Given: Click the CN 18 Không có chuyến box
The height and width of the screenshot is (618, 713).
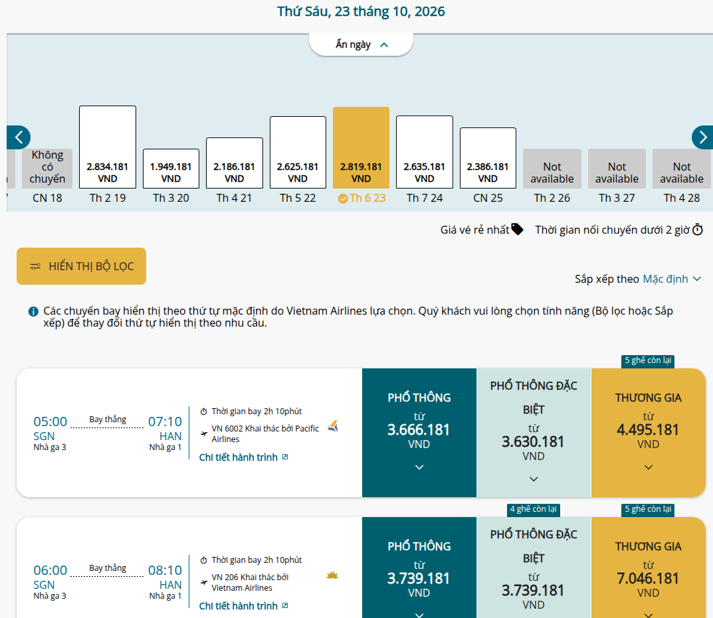Looking at the screenshot, I should click(47, 169).
